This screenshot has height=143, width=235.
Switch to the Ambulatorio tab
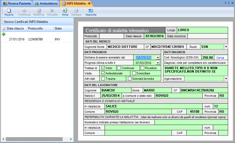(x=46, y=3)
